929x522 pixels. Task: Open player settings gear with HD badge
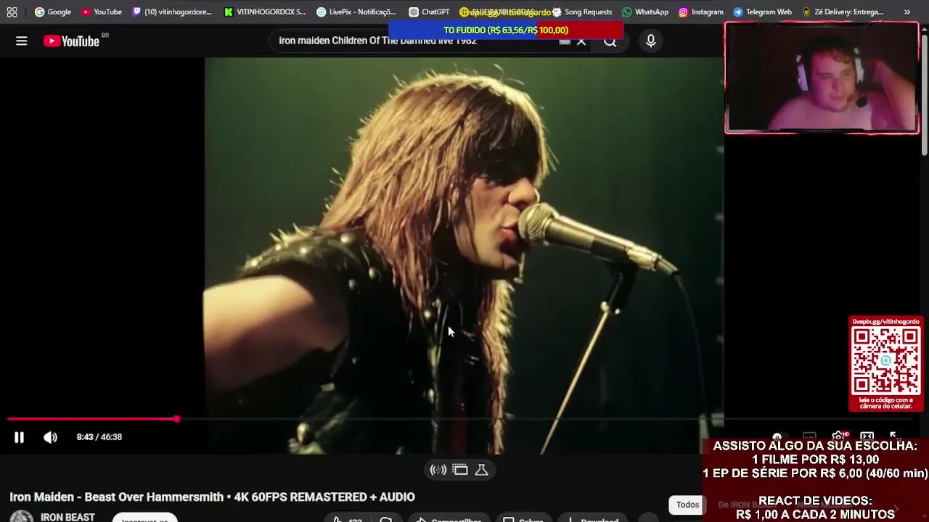[x=840, y=437]
